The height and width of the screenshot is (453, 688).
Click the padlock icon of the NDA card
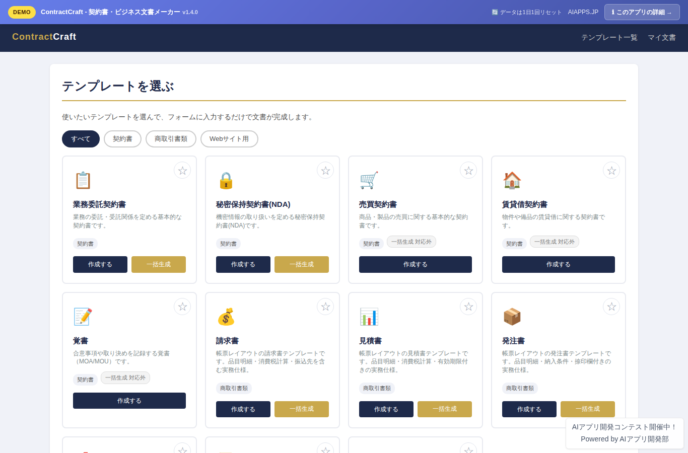pos(226,180)
